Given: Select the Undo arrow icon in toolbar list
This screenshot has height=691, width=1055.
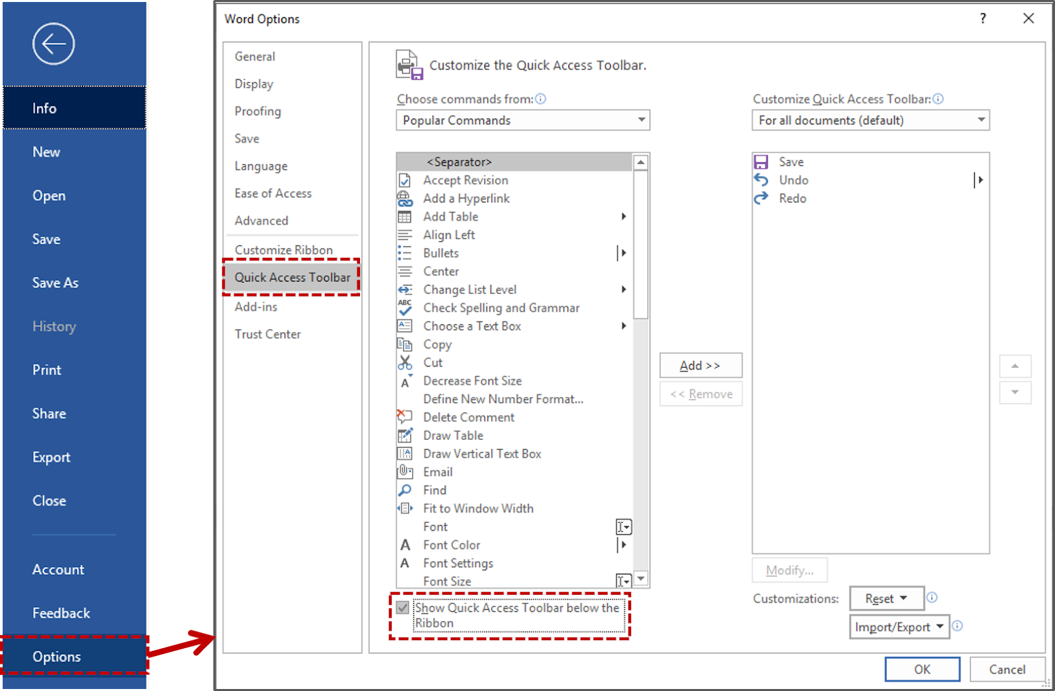Looking at the screenshot, I should coord(761,180).
